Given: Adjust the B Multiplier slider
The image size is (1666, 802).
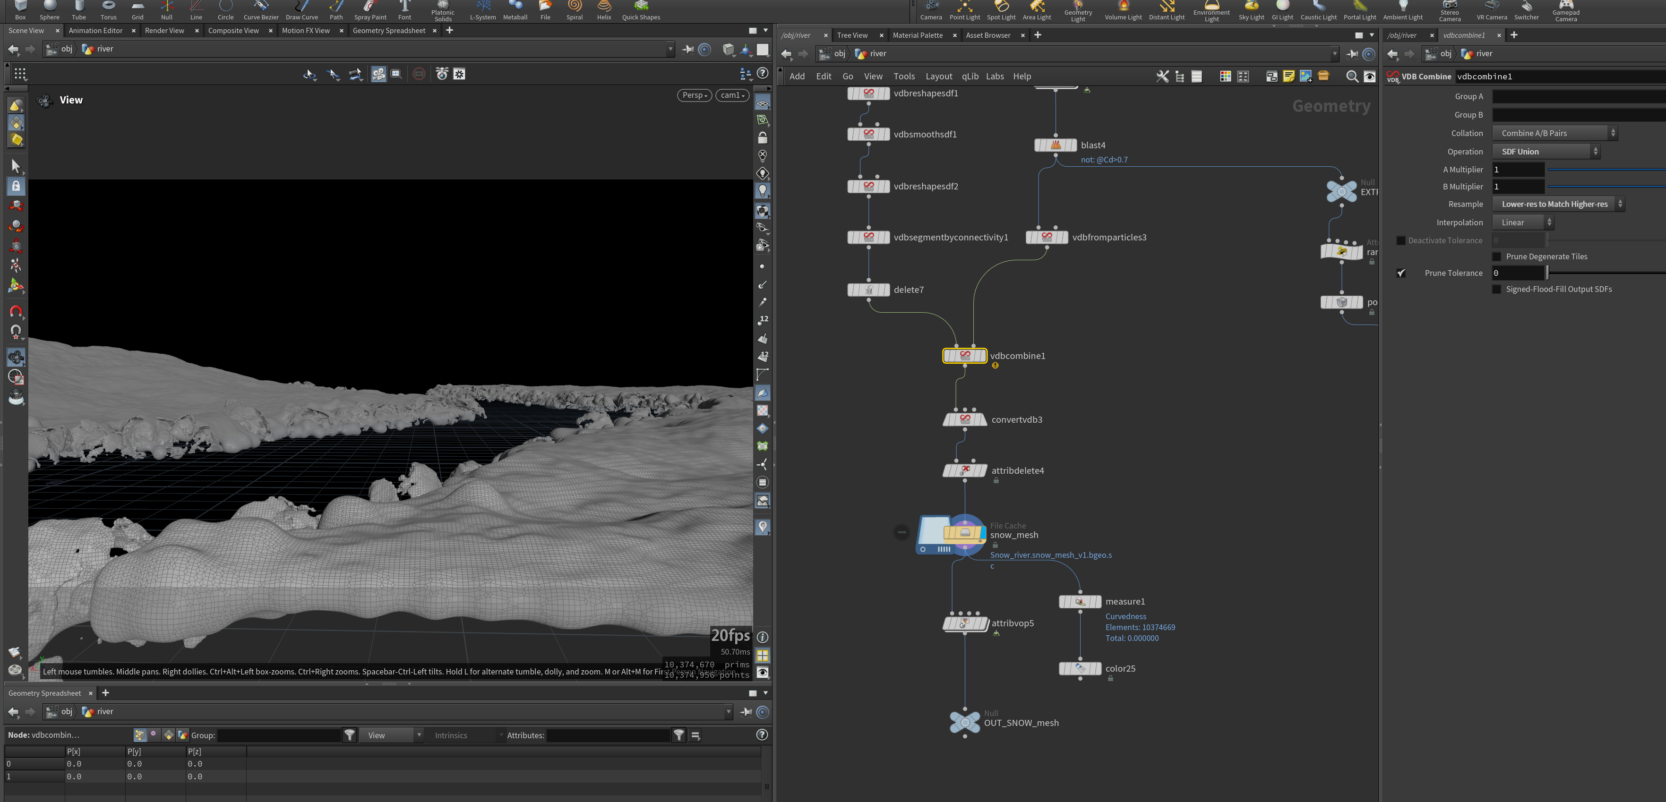Looking at the screenshot, I should click(1606, 186).
